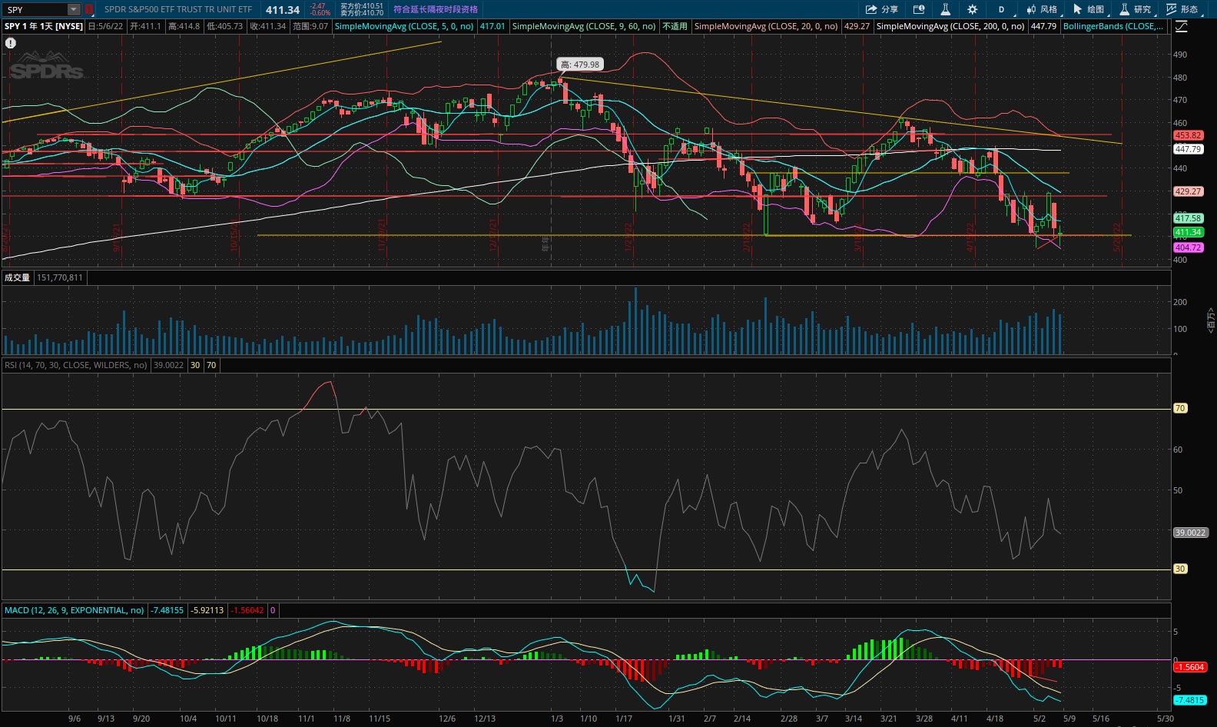Click the MACD value -7.48155

tap(167, 610)
